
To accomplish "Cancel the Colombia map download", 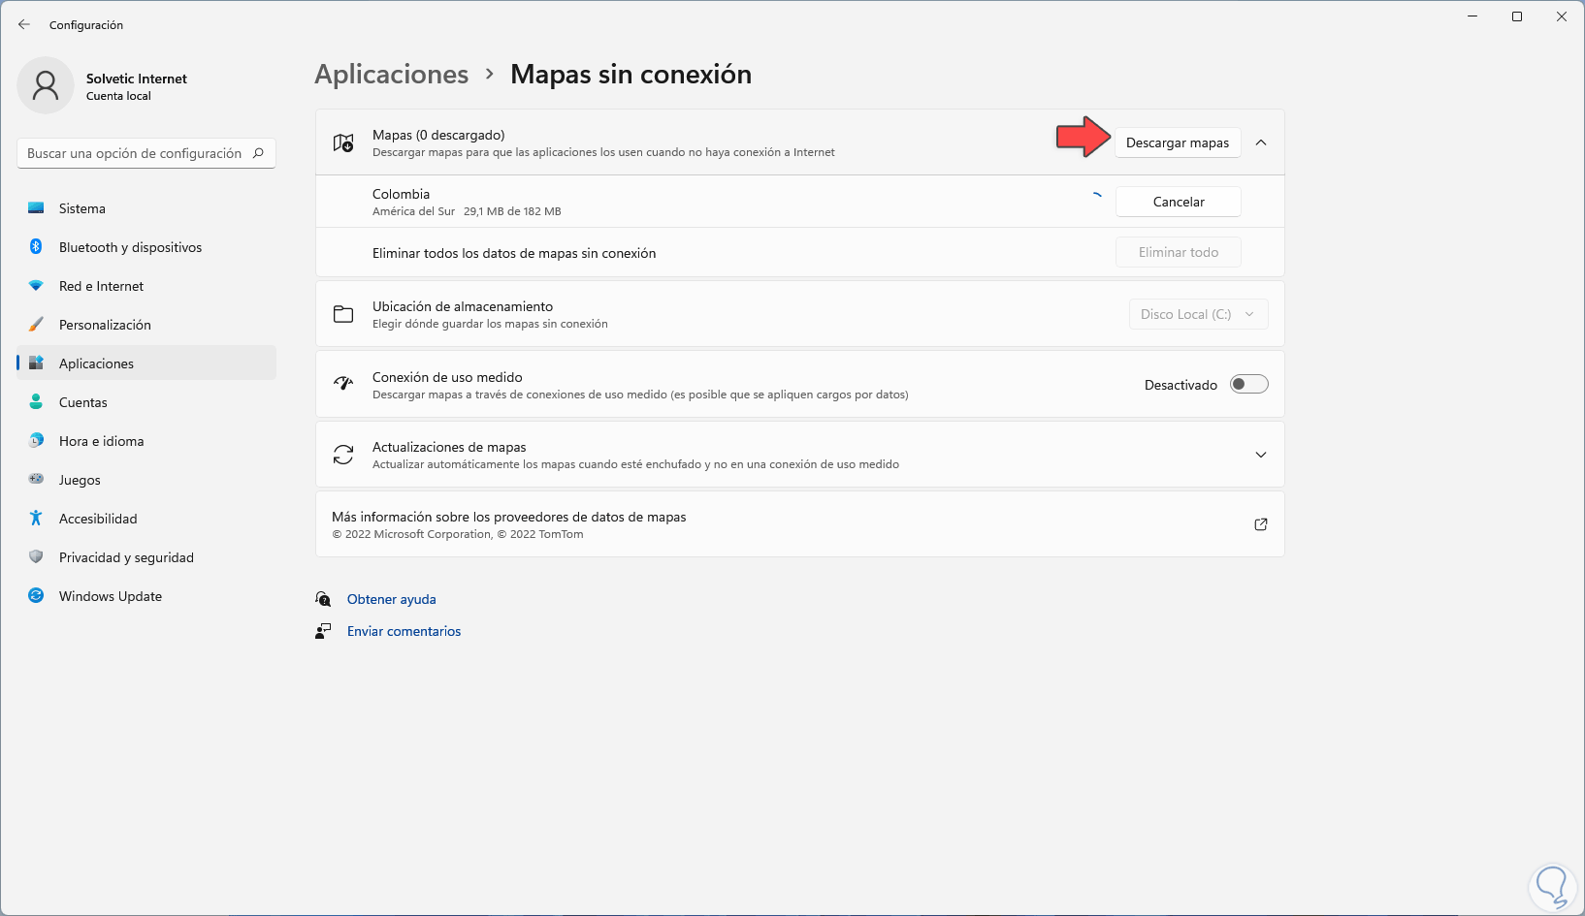I will pos(1178,202).
